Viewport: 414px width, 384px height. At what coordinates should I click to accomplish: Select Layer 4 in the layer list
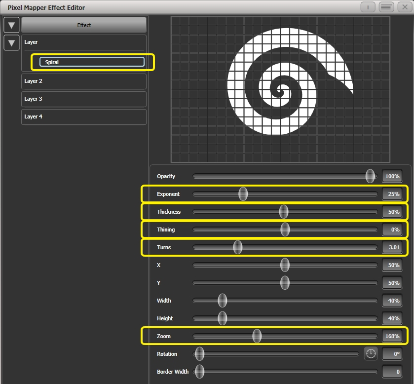[83, 116]
